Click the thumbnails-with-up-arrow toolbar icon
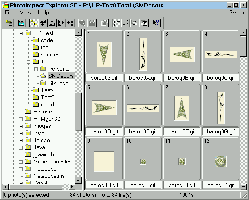 [43, 23]
